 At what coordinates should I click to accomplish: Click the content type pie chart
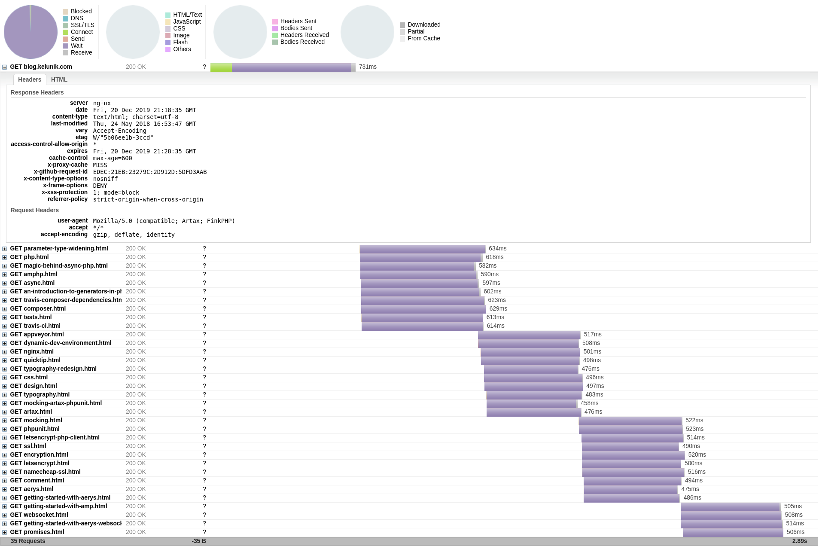click(133, 32)
